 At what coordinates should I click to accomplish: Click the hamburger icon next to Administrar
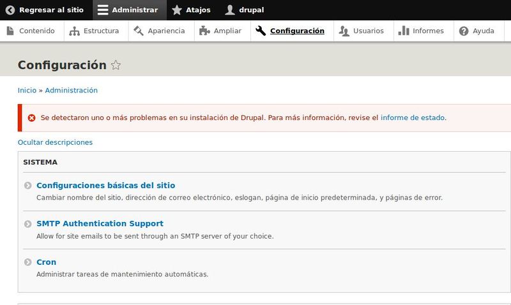tap(103, 10)
